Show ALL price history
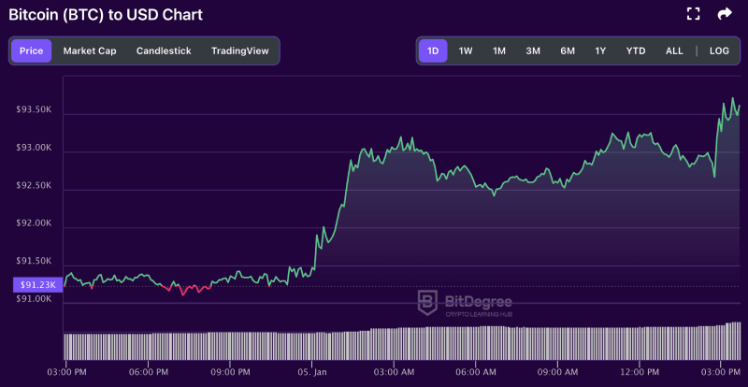The height and width of the screenshot is (387, 748). point(674,51)
